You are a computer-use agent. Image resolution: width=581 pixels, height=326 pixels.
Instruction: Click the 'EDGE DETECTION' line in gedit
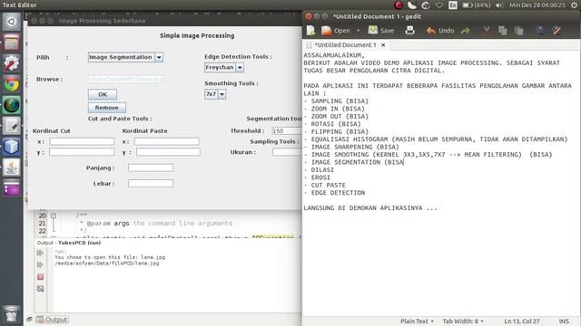334,193
